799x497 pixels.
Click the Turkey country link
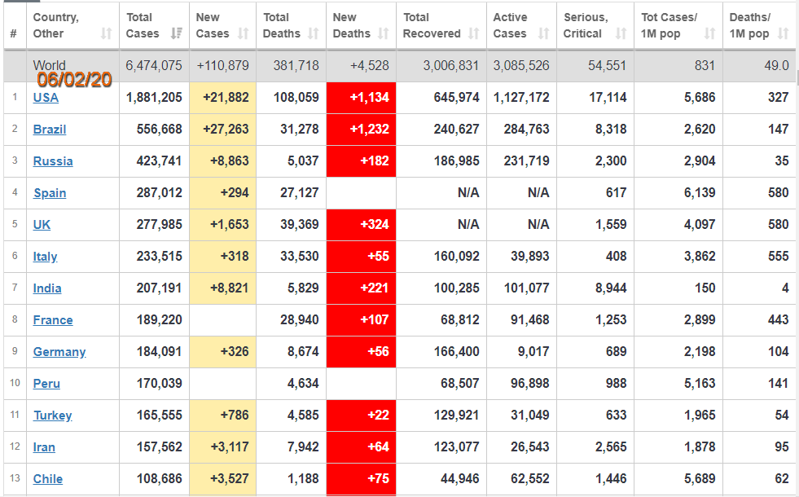pyautogui.click(x=52, y=416)
